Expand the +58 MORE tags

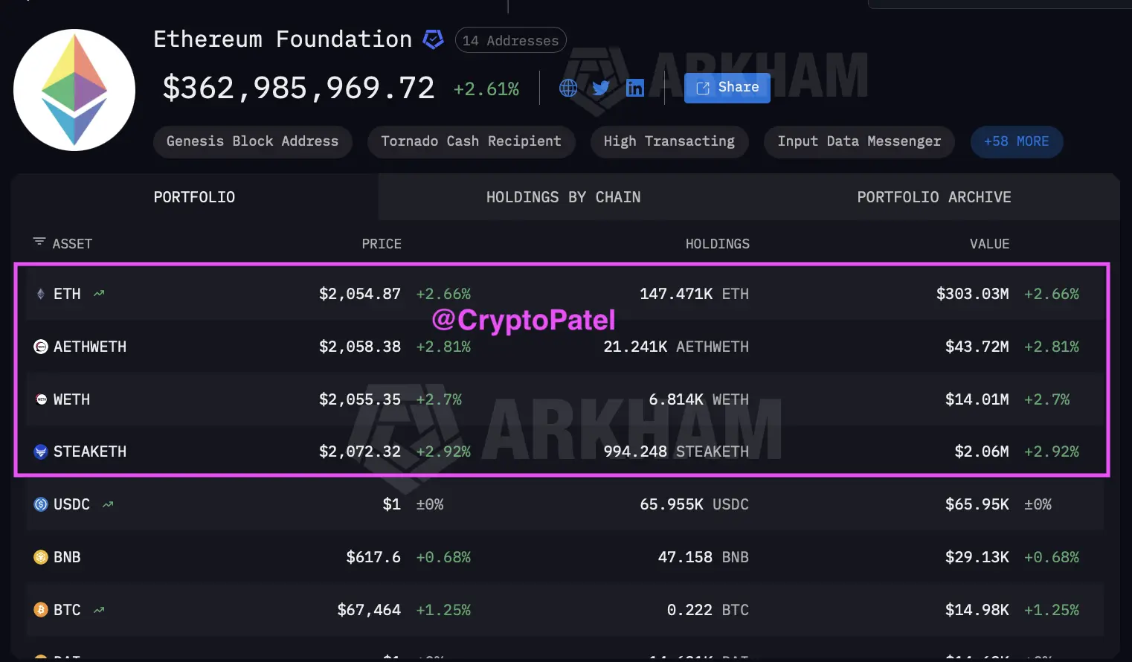click(1016, 141)
